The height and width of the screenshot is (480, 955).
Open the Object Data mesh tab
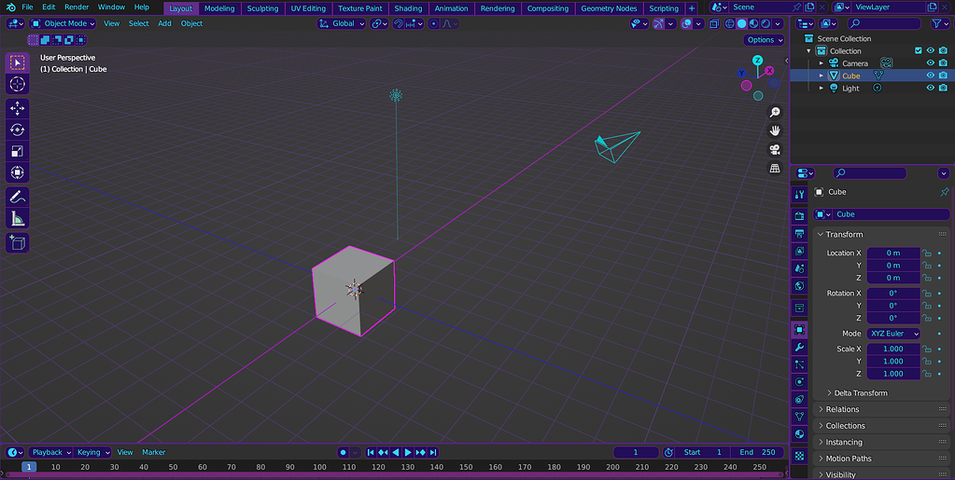pos(800,417)
